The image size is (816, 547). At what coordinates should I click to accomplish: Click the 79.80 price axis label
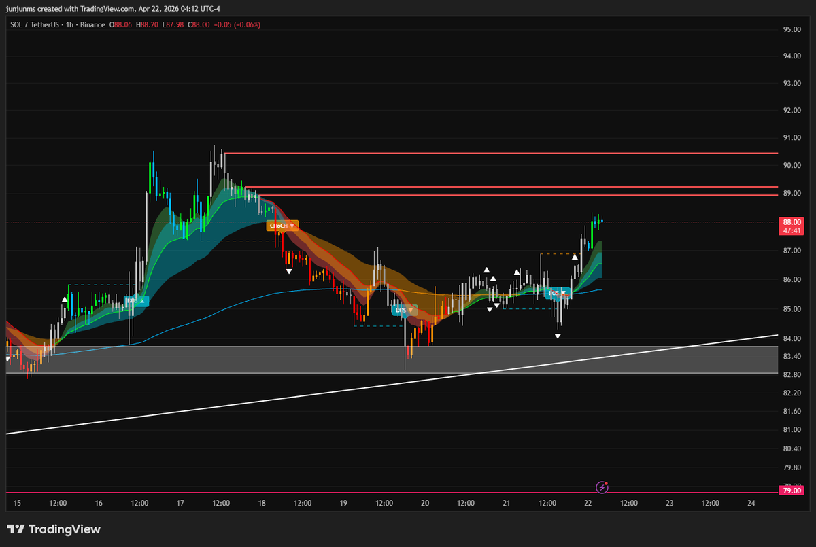click(x=792, y=468)
